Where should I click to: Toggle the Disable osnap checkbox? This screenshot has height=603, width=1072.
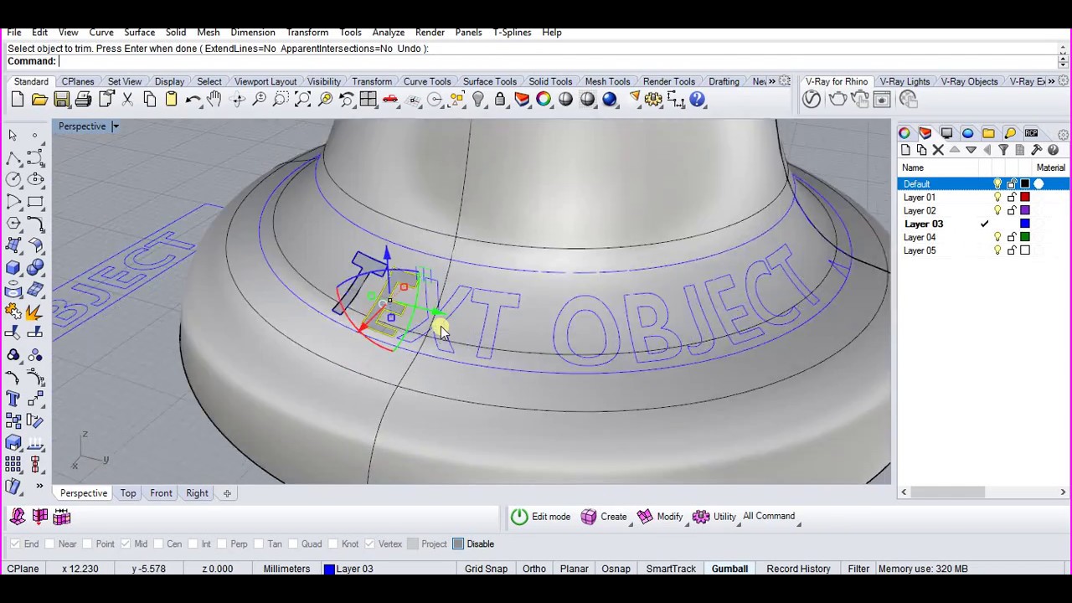(458, 544)
